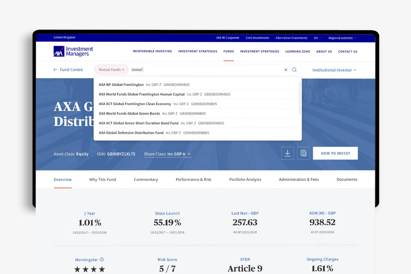Viewport: 411px width, 274px height.
Task: Open the Alternative Investments link
Action: click(291, 38)
